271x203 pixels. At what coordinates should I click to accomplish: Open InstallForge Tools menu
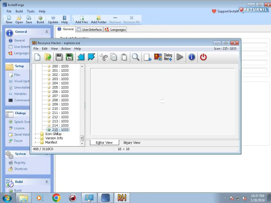(31, 11)
